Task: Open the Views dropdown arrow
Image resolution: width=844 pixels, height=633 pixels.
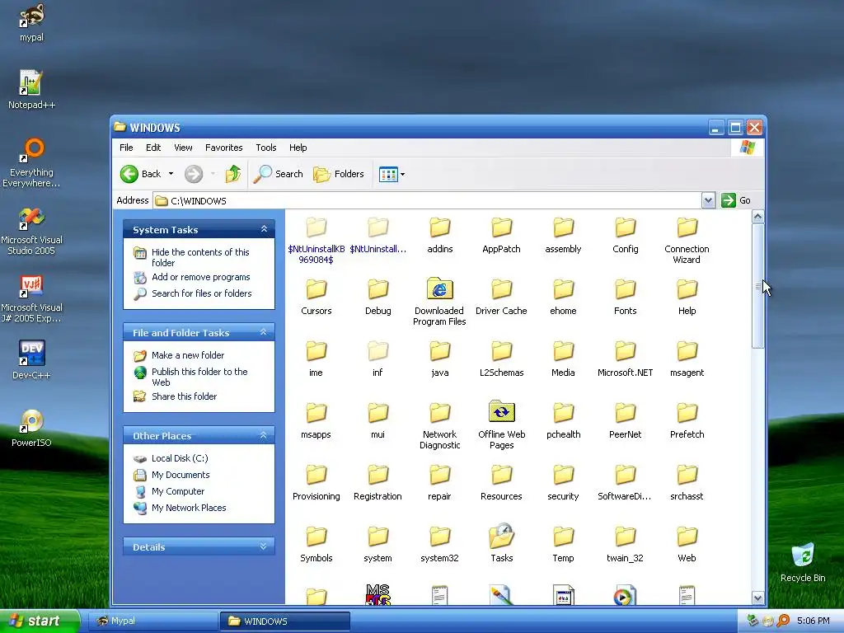Action: coord(402,175)
